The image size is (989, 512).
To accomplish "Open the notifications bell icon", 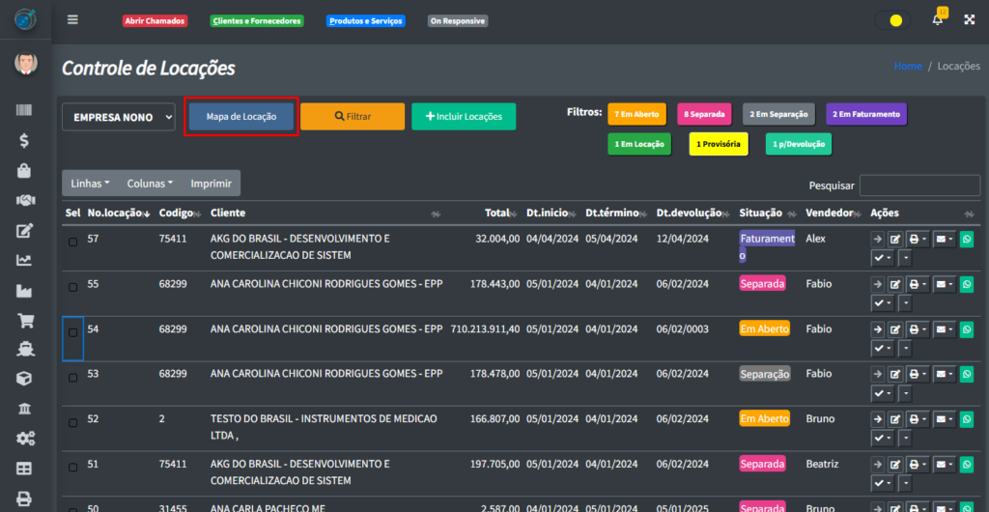I will [x=937, y=20].
